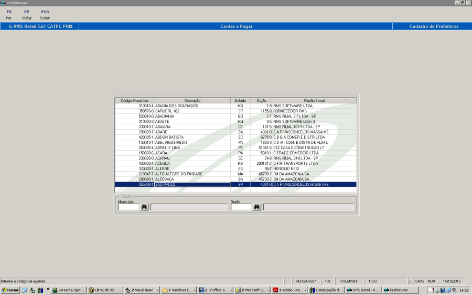The width and height of the screenshot is (472, 295).
Task: Click the Órgão code input field
Action: coord(241,207)
